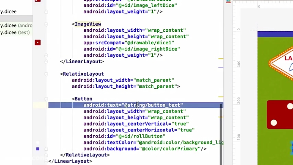Screen dimensions: 293x165
Task: Click the android:layout_centerVertical="true" line
Action: (x=136, y=124)
